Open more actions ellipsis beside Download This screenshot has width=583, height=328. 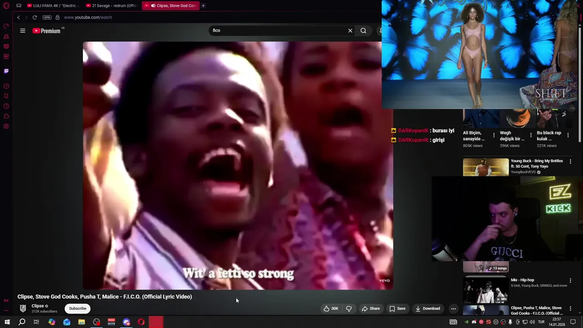(x=453, y=308)
